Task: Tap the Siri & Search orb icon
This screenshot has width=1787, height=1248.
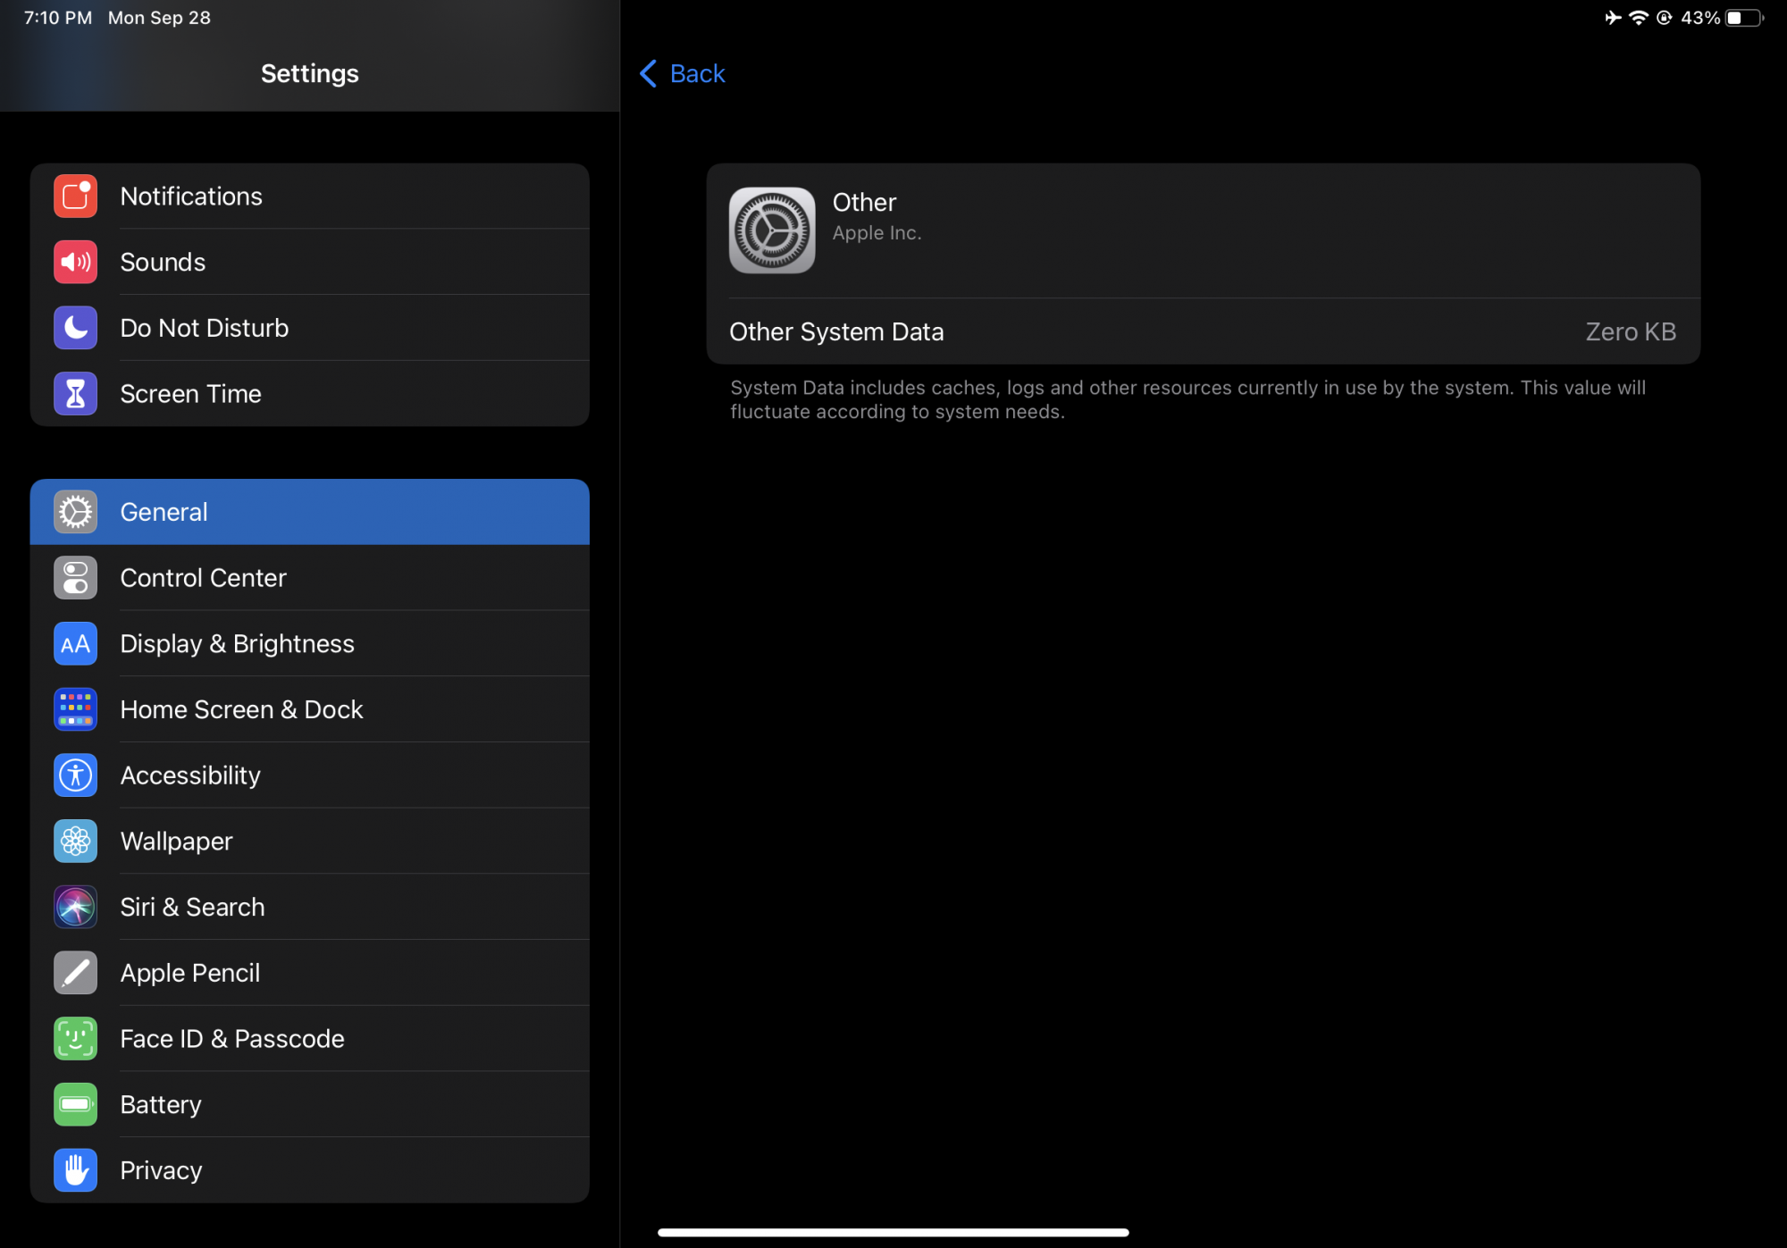Action: click(x=75, y=908)
